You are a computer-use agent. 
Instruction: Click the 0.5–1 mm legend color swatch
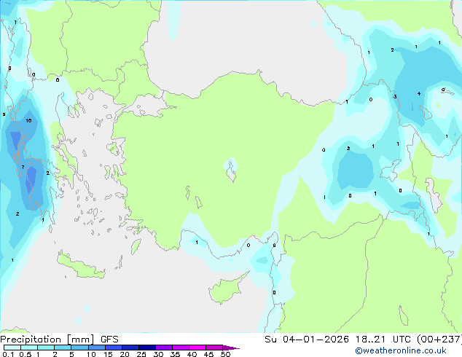point(29,348)
